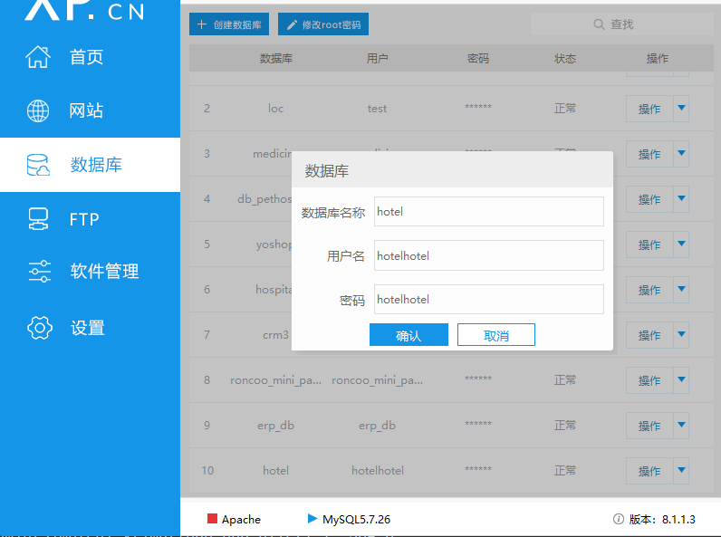Click the 用户名 input field
The image size is (721, 537).
click(489, 255)
